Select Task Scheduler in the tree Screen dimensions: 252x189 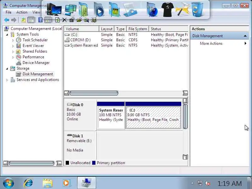click(35, 40)
